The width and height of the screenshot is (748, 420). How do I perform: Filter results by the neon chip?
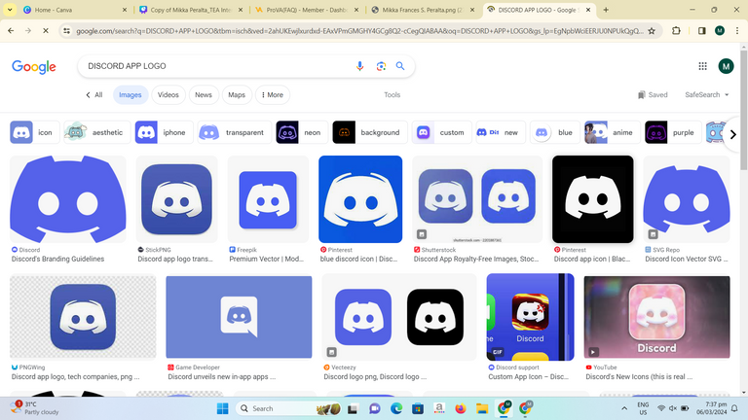pyautogui.click(x=302, y=132)
